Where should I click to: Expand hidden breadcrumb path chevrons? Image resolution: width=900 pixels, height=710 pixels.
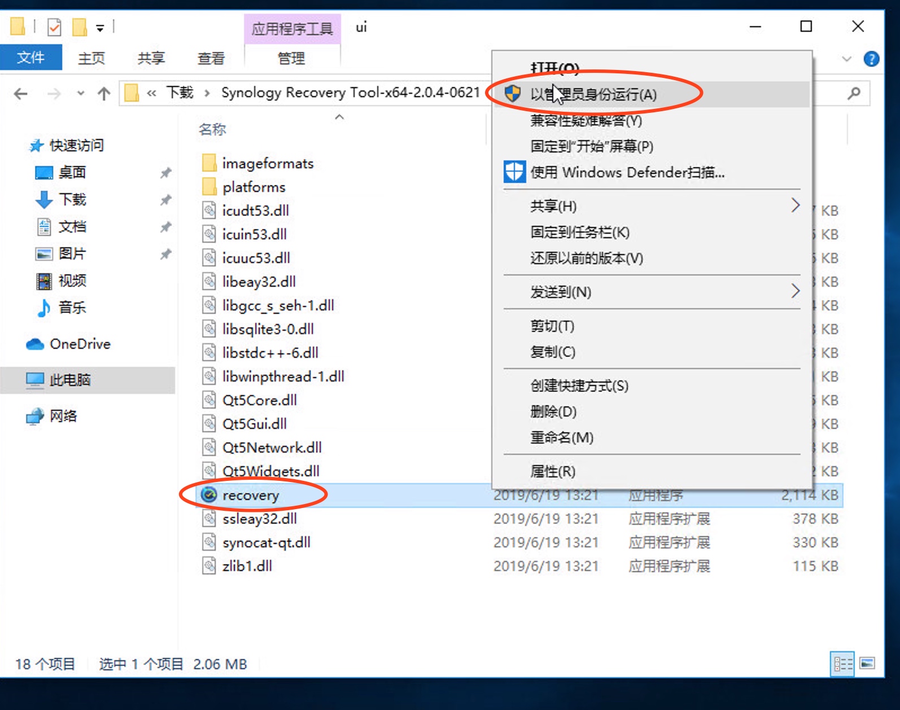coord(151,93)
